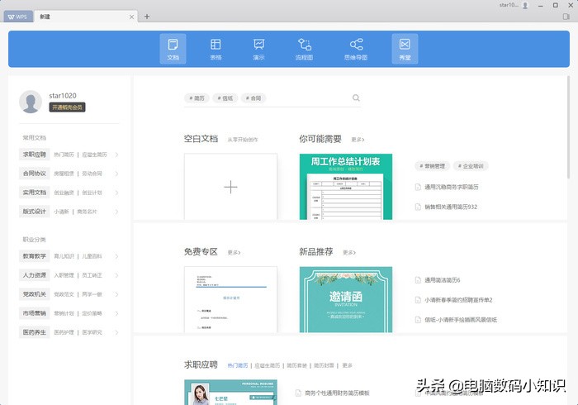Open the 周工作总结计划表 template thumbnail
Viewport: 578px width, 405px height.
346,187
